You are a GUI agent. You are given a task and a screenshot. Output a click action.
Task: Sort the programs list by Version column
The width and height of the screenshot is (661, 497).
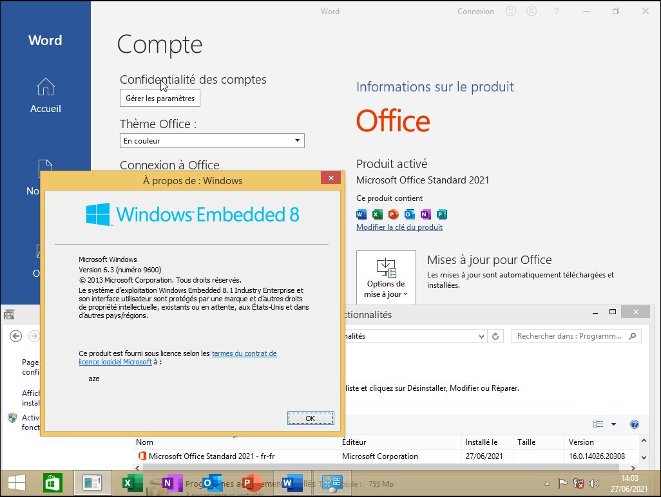[x=581, y=442]
